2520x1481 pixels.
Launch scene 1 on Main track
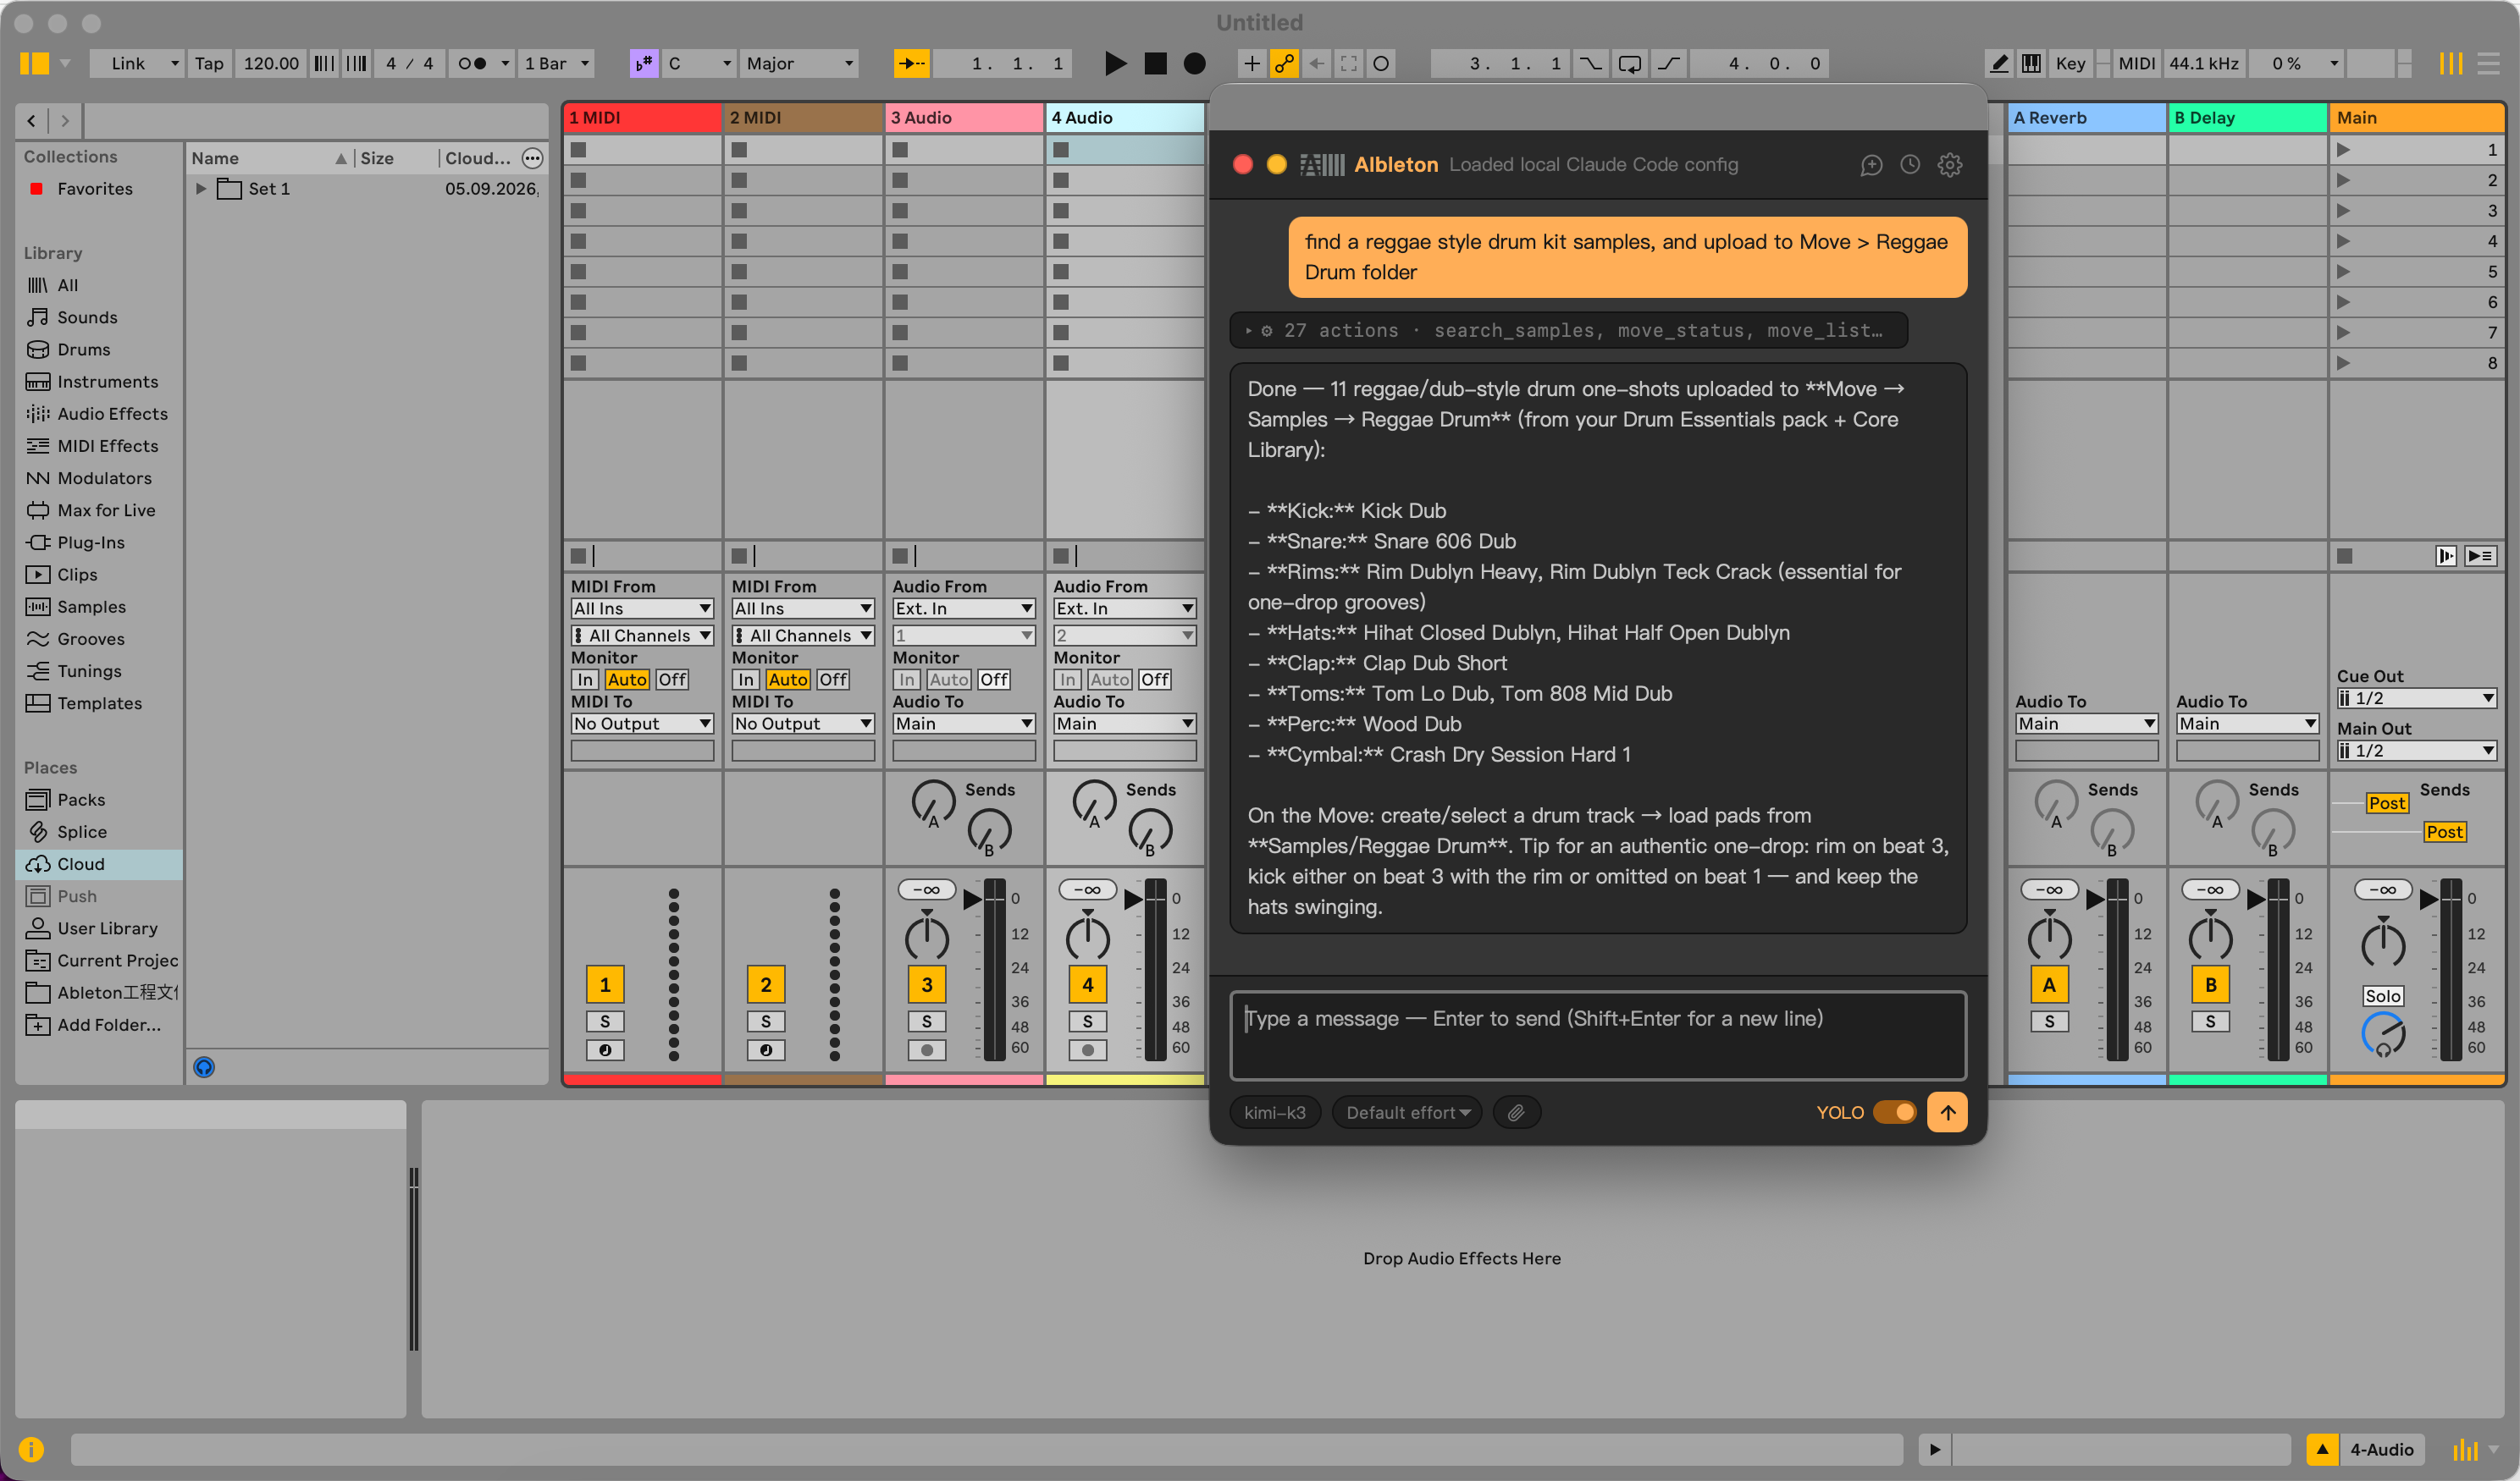2343,150
